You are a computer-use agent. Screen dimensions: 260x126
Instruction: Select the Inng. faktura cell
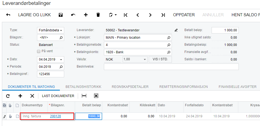(x=35, y=116)
